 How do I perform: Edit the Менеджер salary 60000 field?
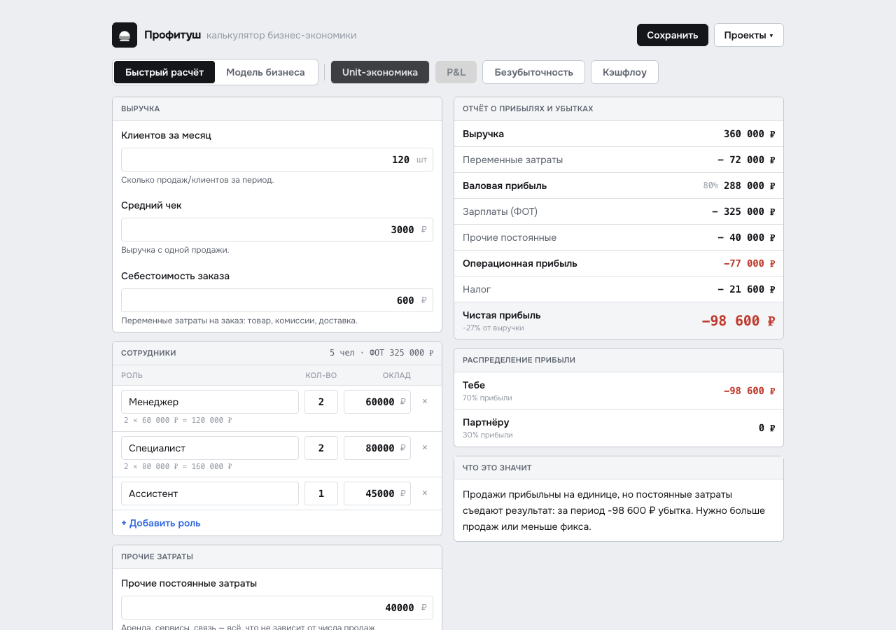[377, 402]
